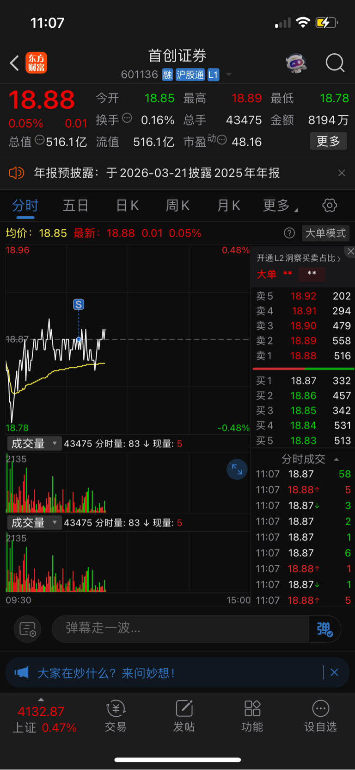Tap 卖1 order row 18.88
The width and height of the screenshot is (355, 770).
tap(303, 356)
